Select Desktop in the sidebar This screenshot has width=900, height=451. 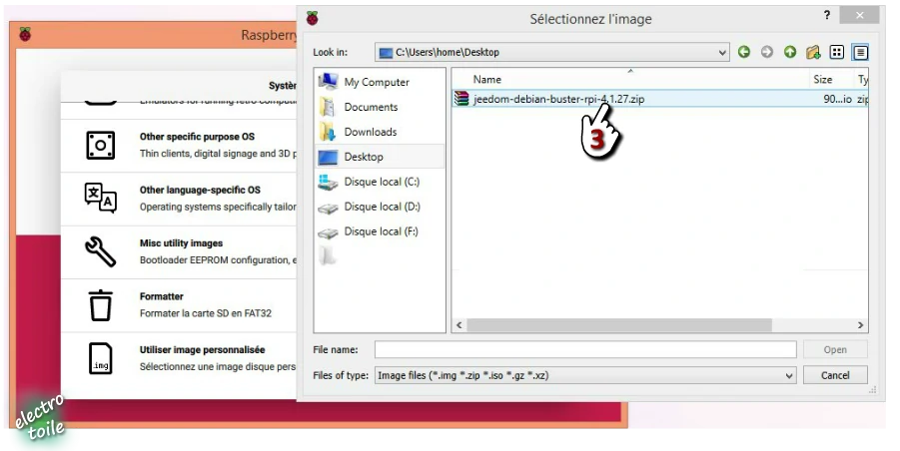click(x=380, y=157)
